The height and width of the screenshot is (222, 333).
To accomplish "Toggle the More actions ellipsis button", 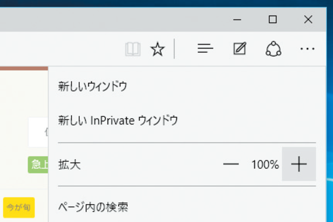I will pyautogui.click(x=307, y=49).
